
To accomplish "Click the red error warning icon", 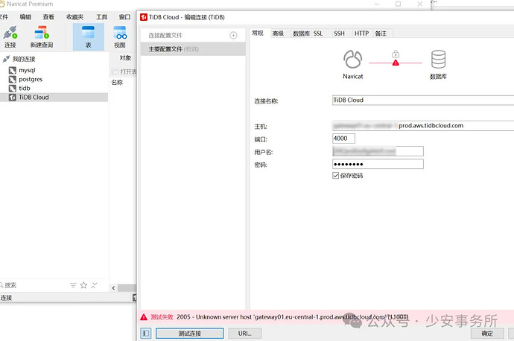I will tap(144, 317).
